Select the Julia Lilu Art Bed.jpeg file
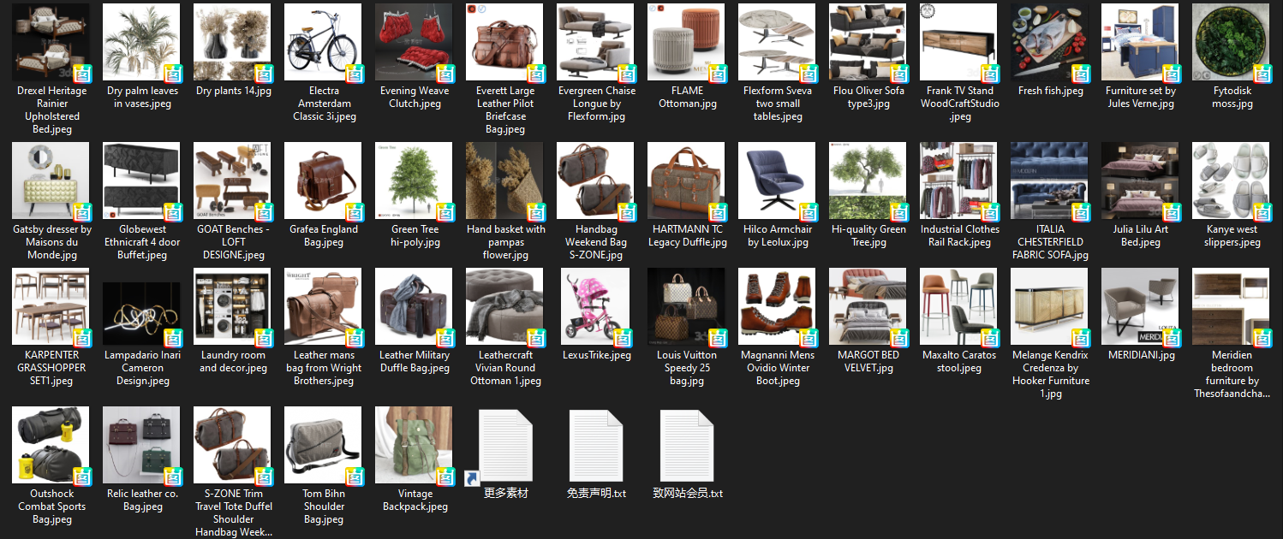 (1141, 181)
